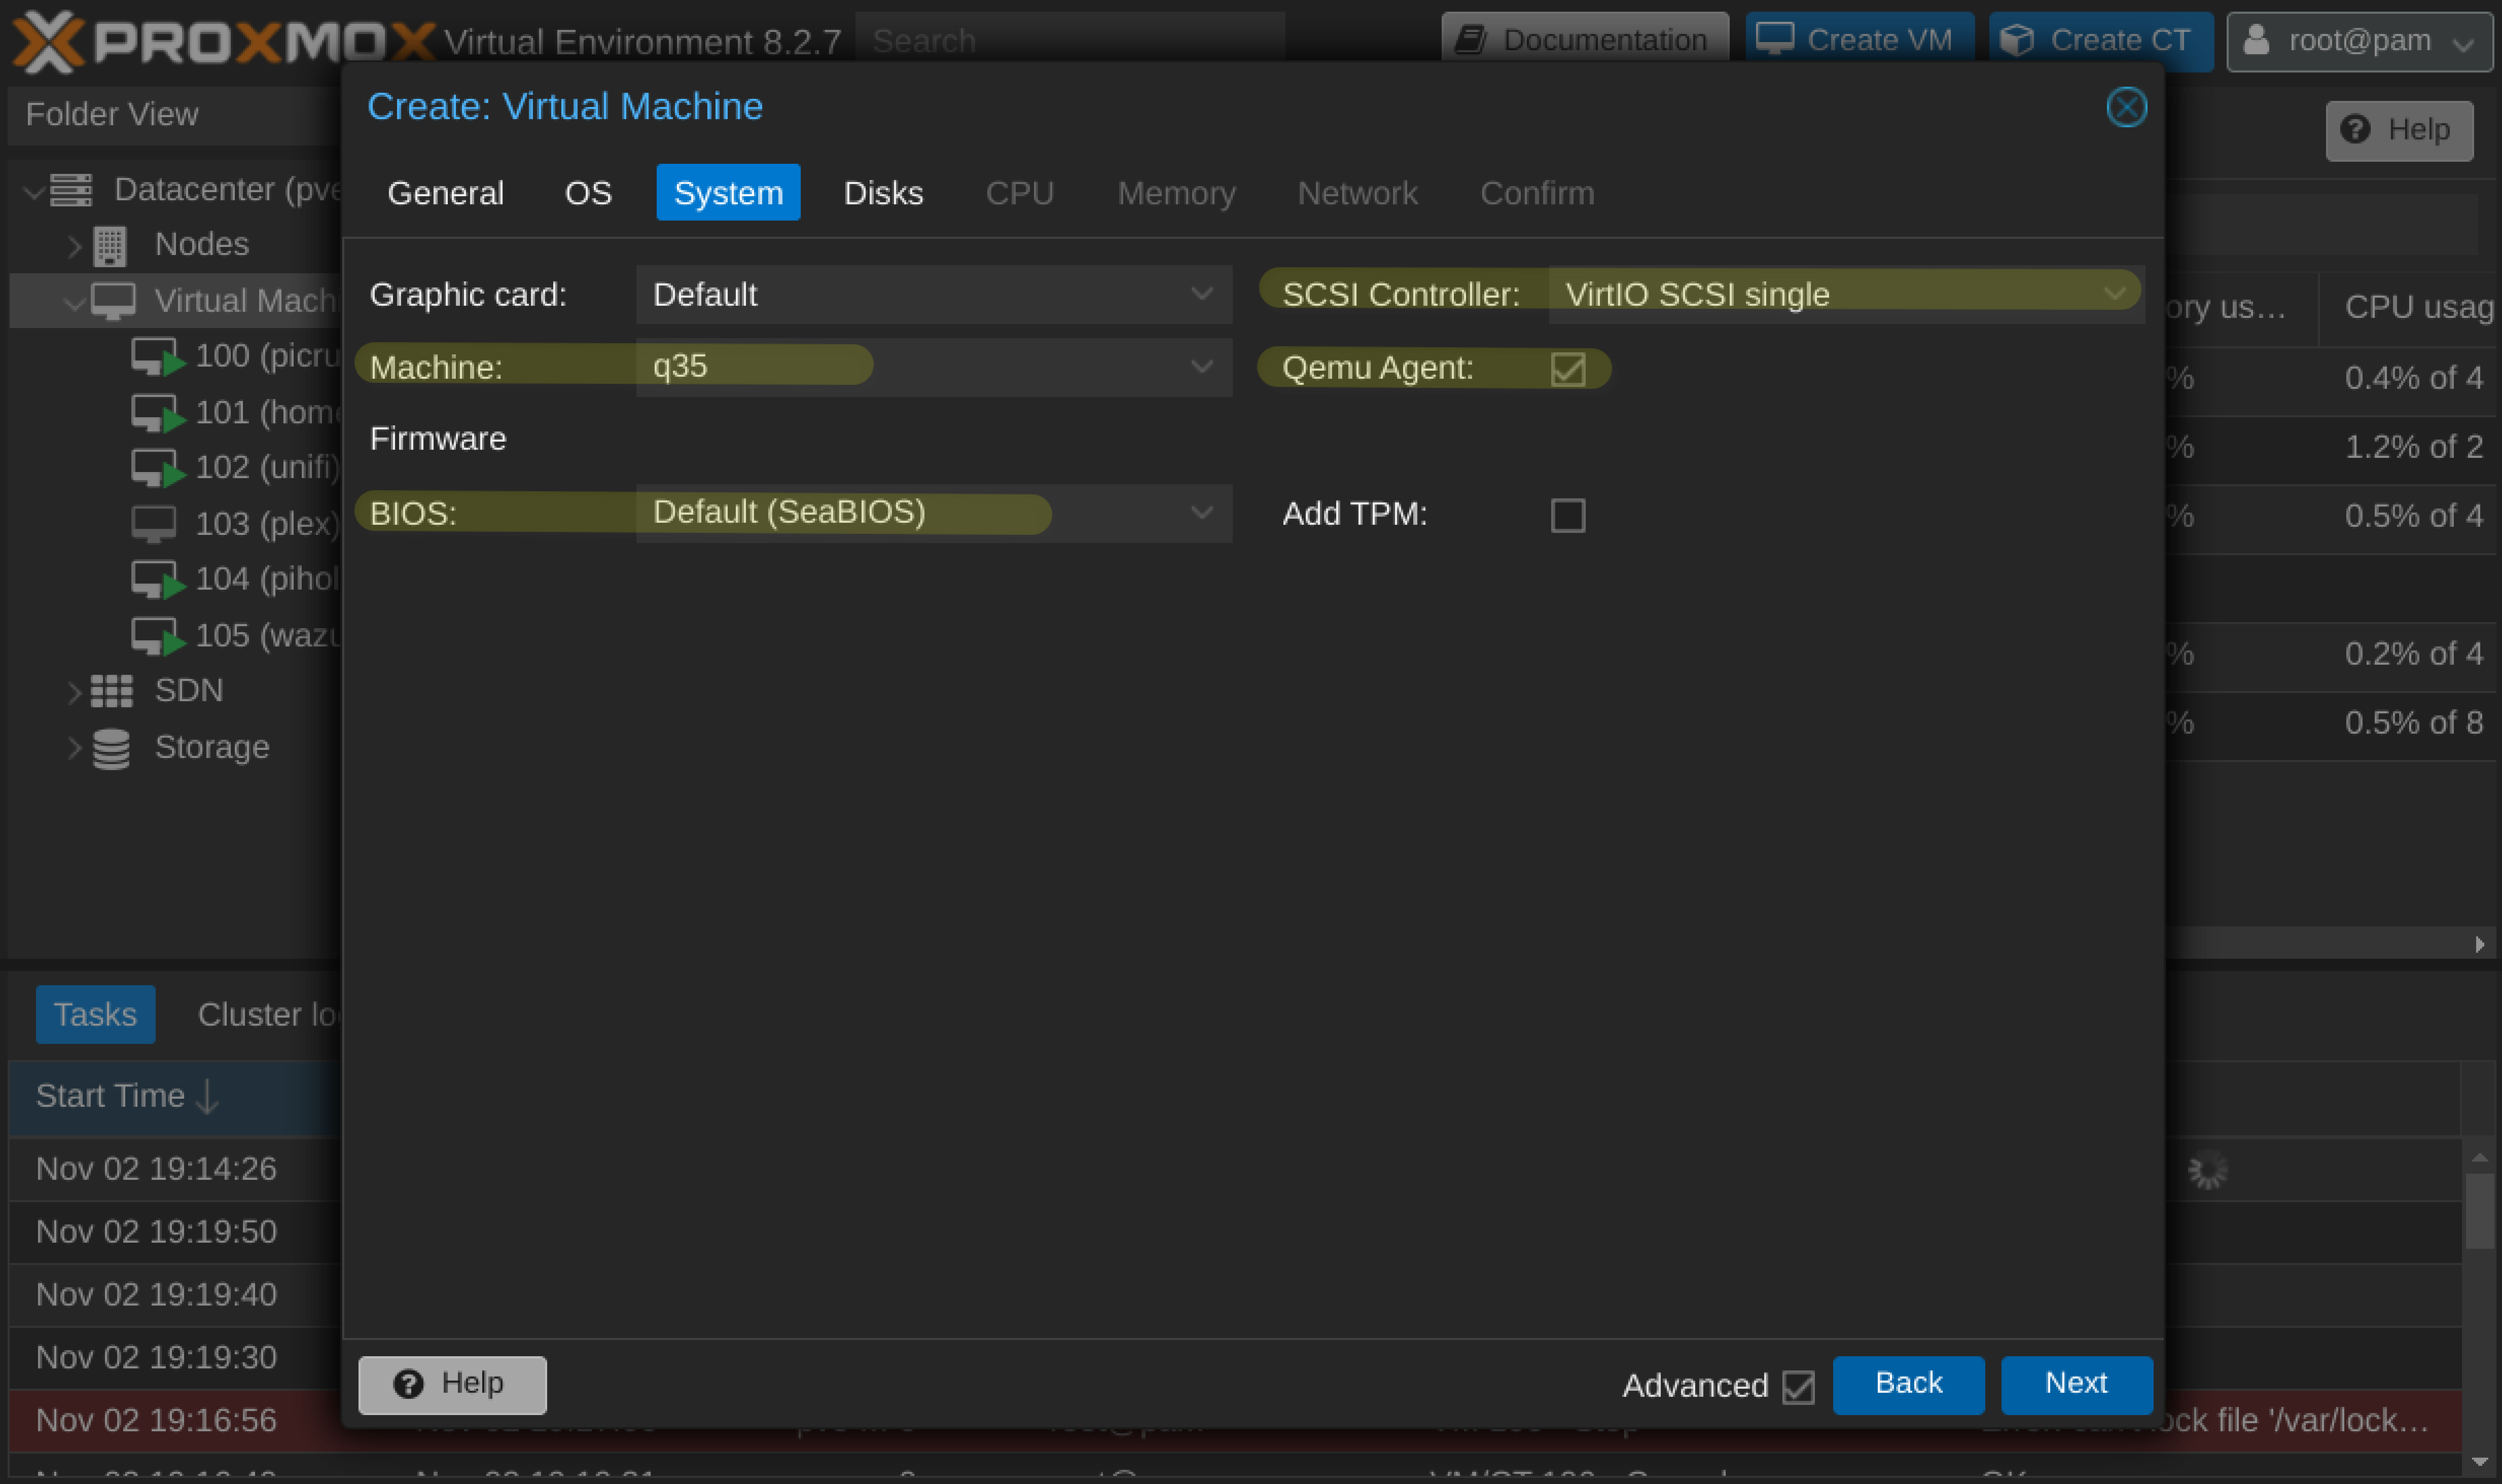Click the Virtual Machine folder monitor icon
Viewport: 2502px width, 1484px height.
113,300
